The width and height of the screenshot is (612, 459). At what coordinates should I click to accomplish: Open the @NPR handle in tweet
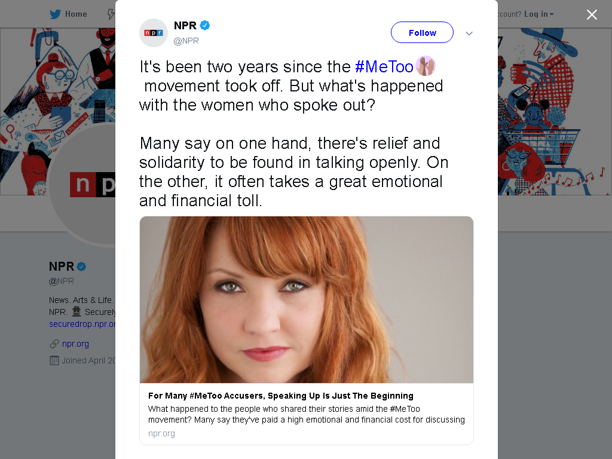pyautogui.click(x=186, y=41)
